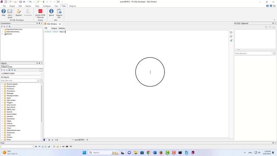Select the Imported History folder
Screen dimensions: 277x156
click(13, 32)
